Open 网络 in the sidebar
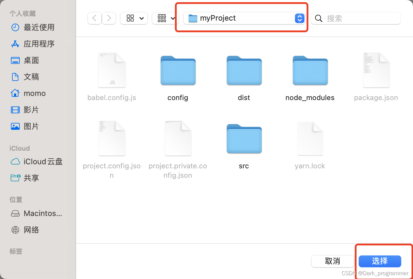 (x=25, y=230)
